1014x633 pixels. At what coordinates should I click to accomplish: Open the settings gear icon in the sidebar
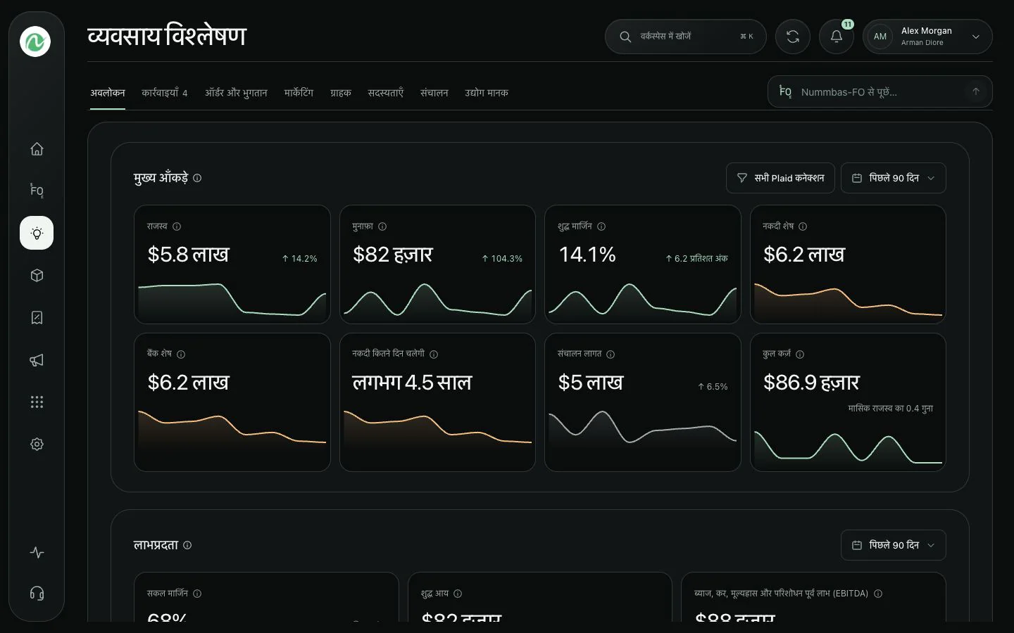pyautogui.click(x=37, y=445)
